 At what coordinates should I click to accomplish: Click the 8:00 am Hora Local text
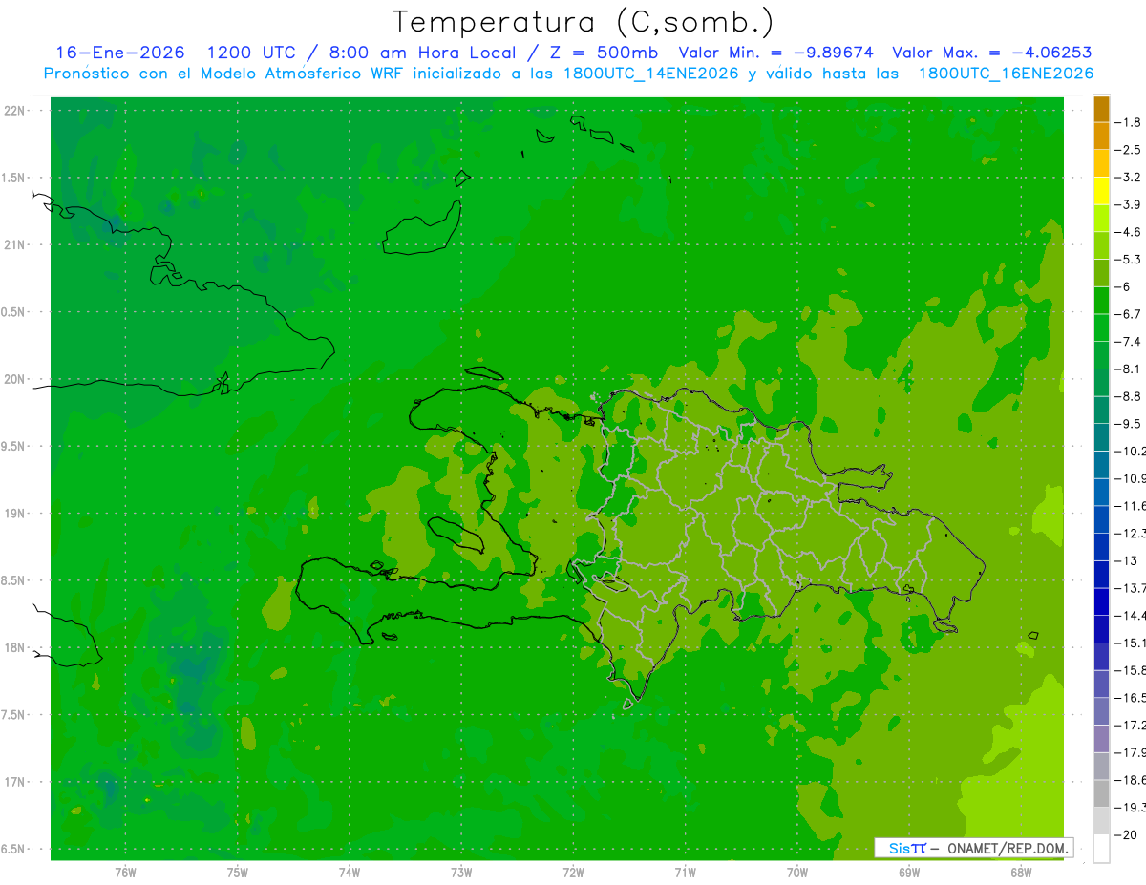(420, 53)
